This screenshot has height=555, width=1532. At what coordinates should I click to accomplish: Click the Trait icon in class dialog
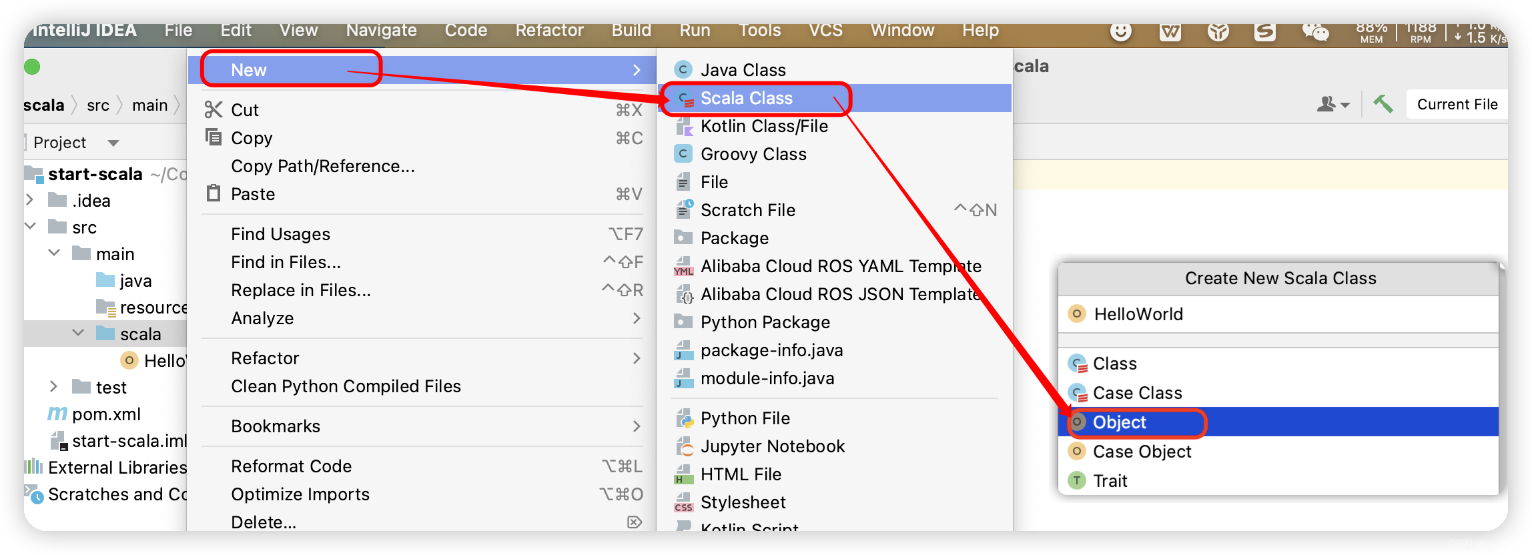(x=1076, y=480)
